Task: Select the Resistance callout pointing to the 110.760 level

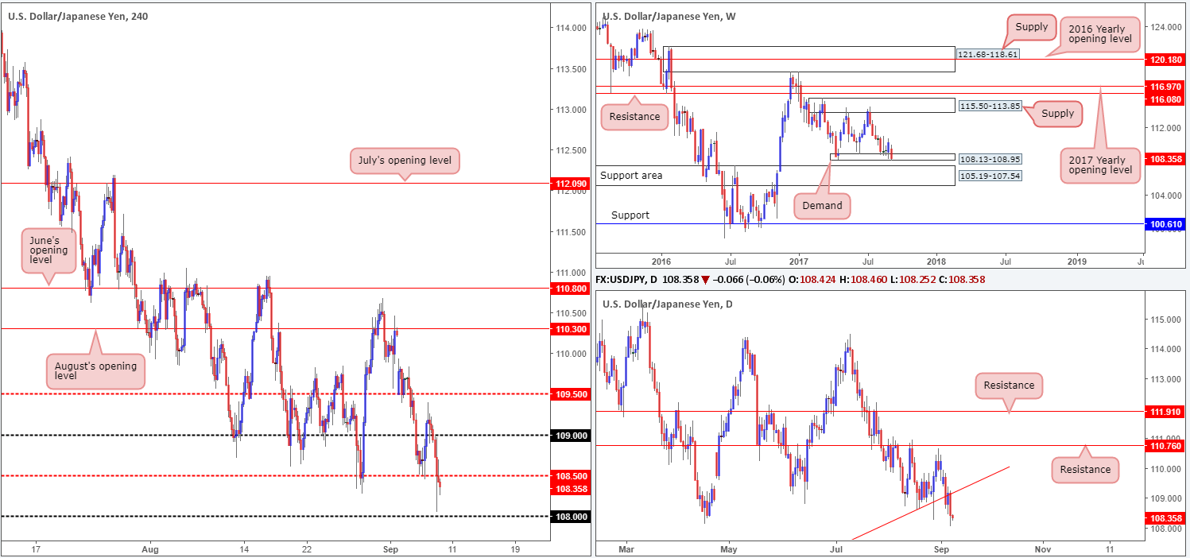Action: [1085, 470]
